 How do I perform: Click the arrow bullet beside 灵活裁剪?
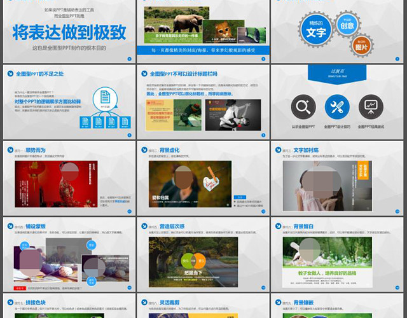(144, 302)
